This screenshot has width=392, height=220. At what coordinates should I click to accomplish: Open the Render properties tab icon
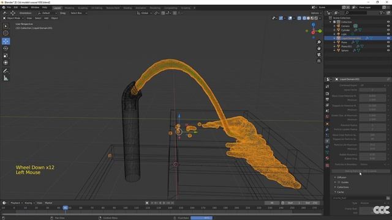pos(327,94)
